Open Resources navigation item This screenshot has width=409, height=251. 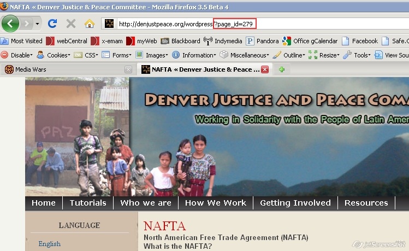click(366, 203)
